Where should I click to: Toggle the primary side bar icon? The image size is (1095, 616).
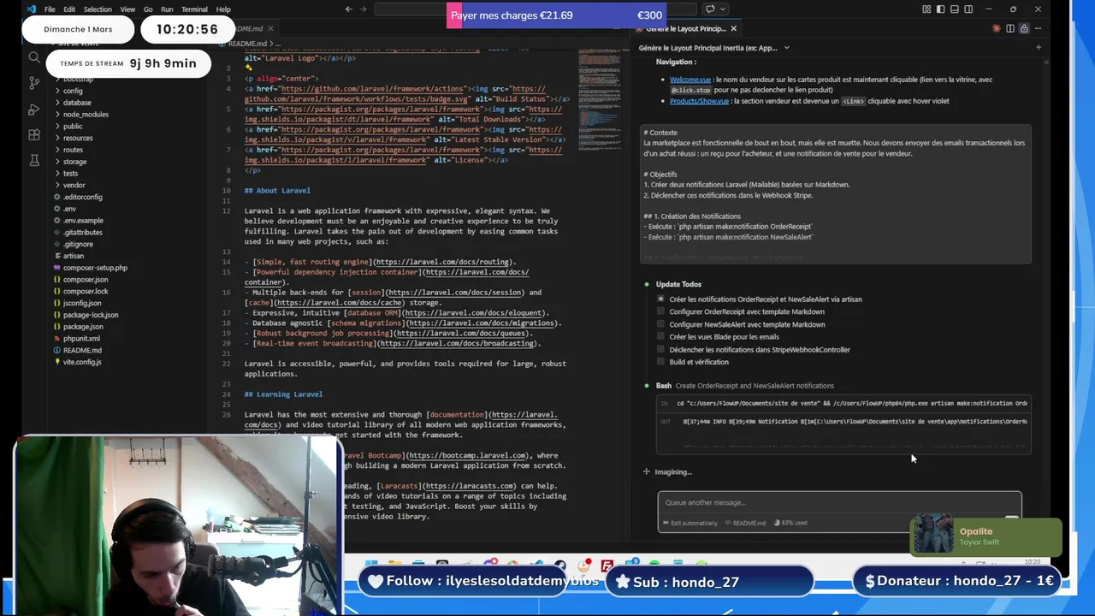click(x=940, y=9)
